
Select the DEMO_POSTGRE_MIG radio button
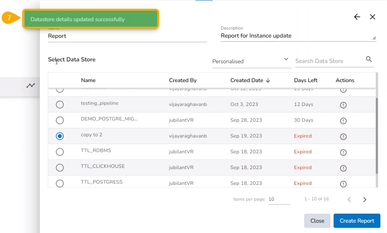(60, 120)
